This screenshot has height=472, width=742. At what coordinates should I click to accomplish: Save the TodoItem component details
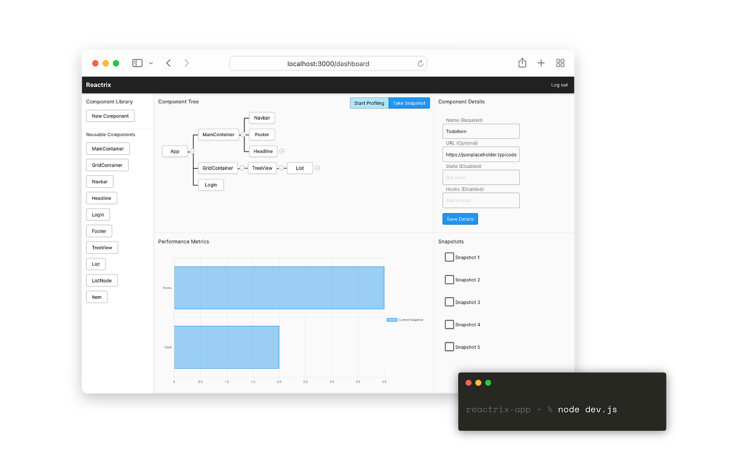pyautogui.click(x=460, y=218)
